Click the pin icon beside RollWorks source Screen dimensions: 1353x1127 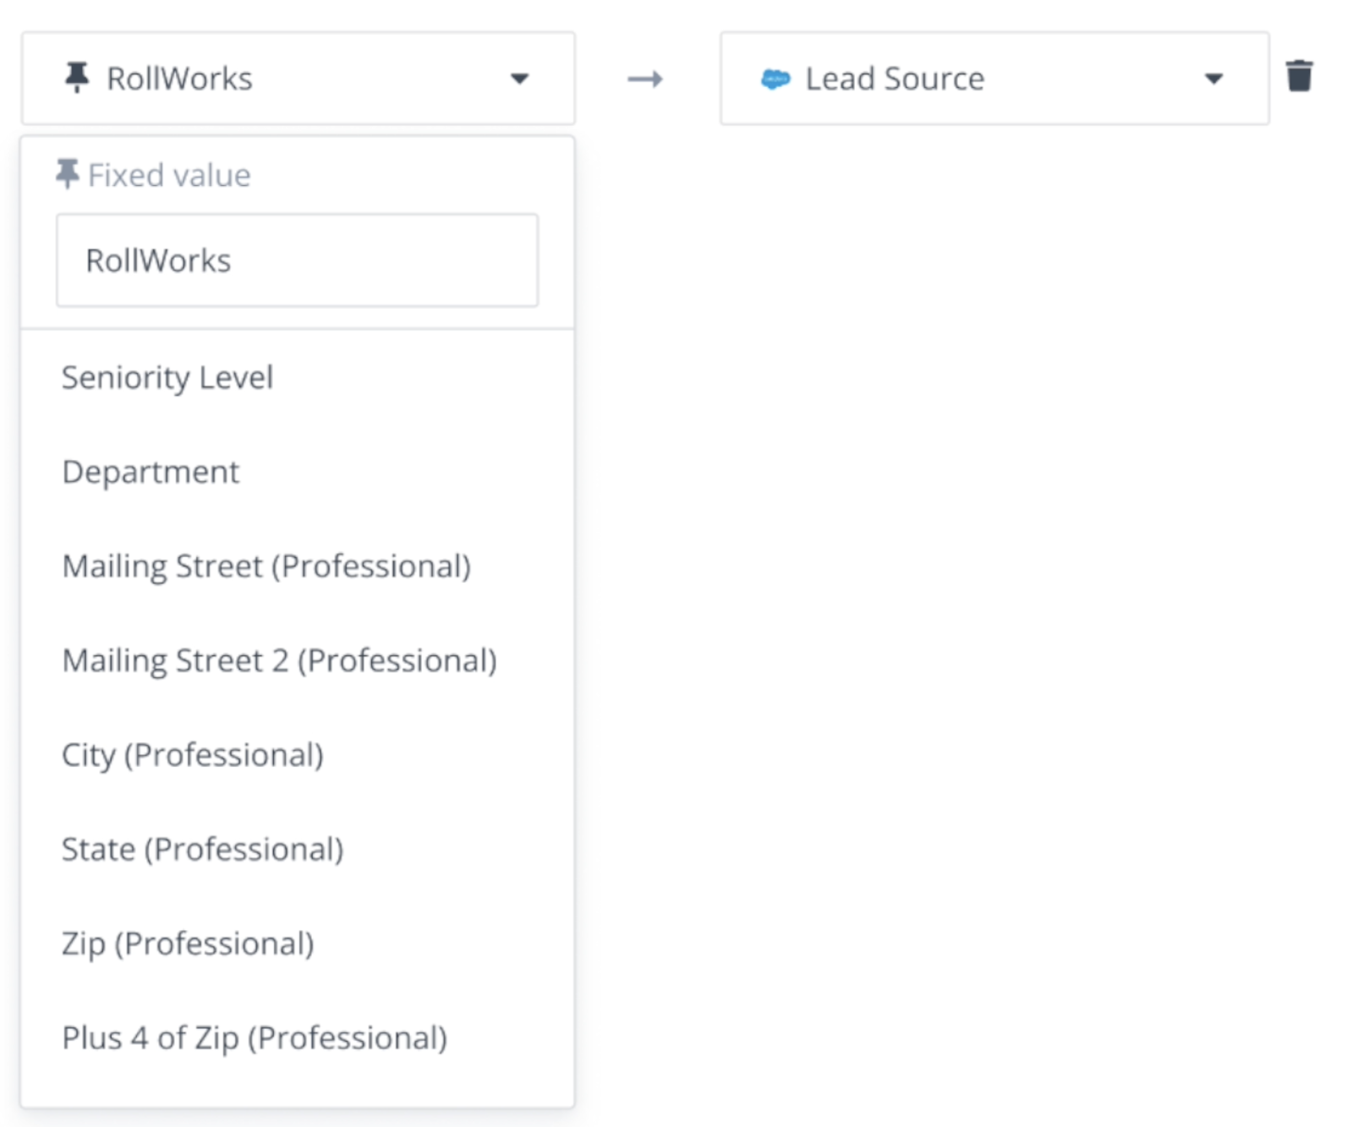(x=77, y=77)
